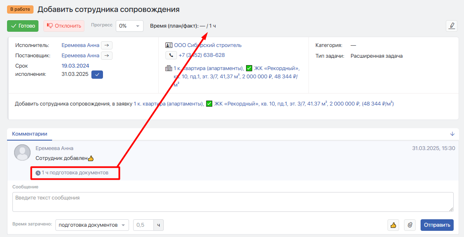Send the comment with Отправить button

coord(437,225)
